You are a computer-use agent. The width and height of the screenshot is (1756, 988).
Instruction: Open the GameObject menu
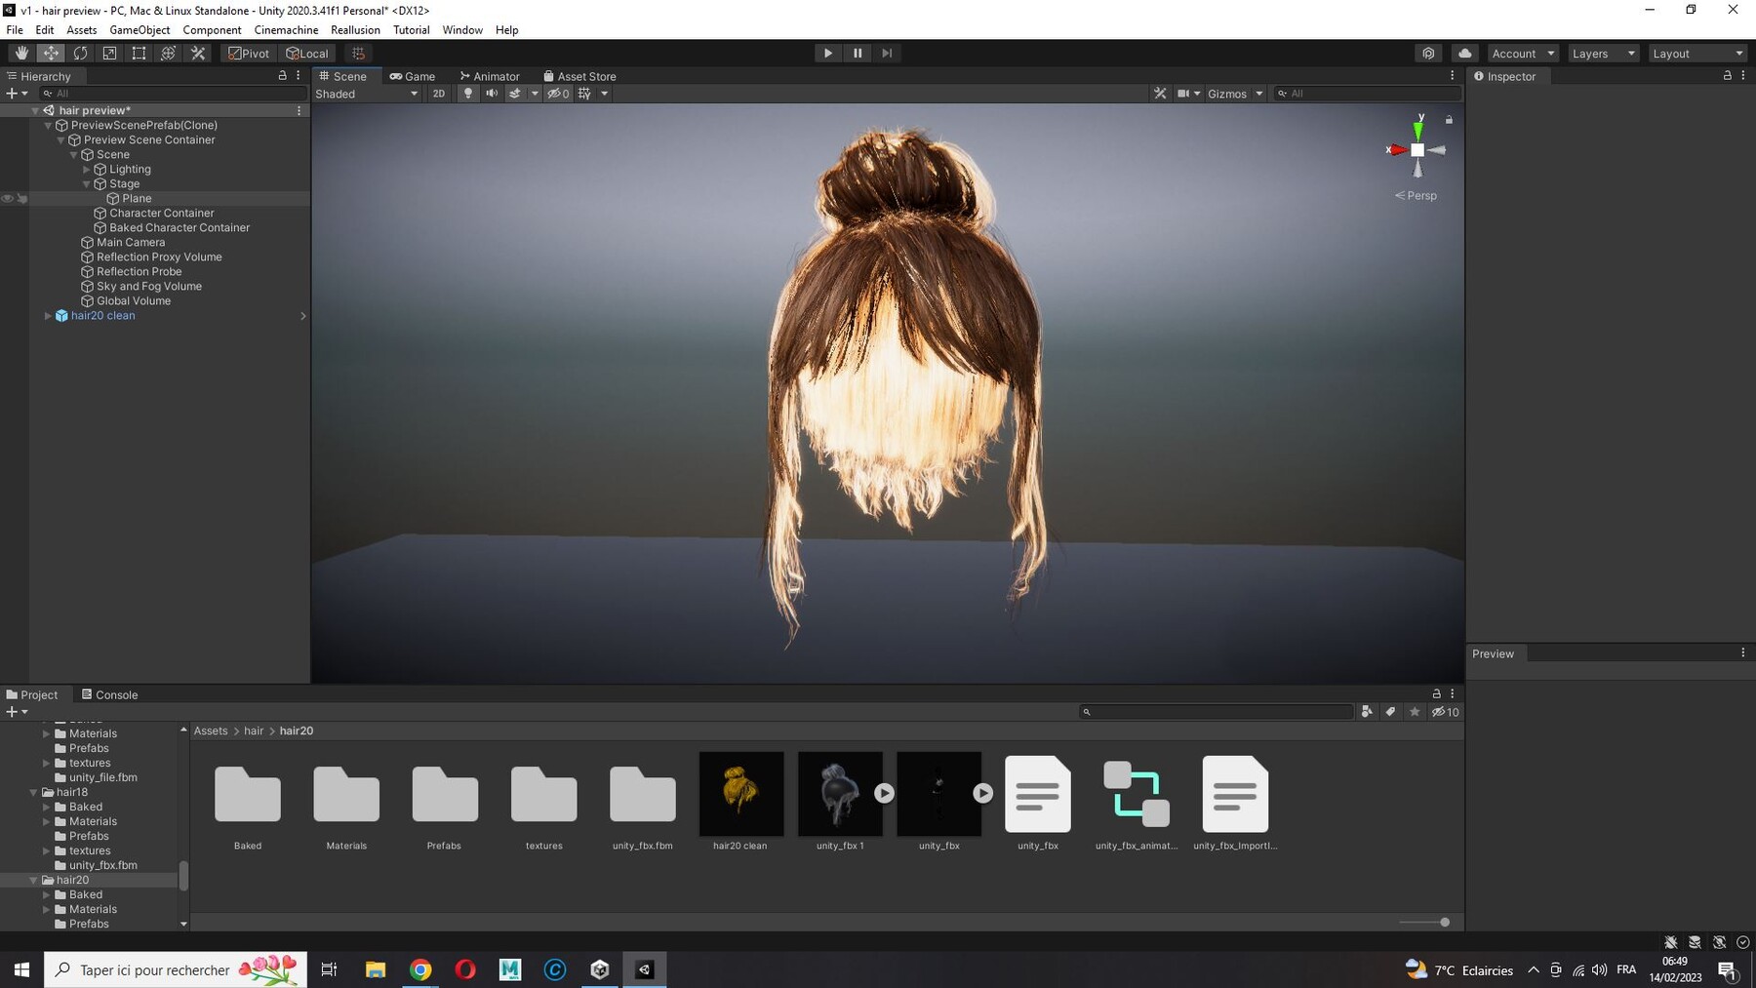[140, 30]
